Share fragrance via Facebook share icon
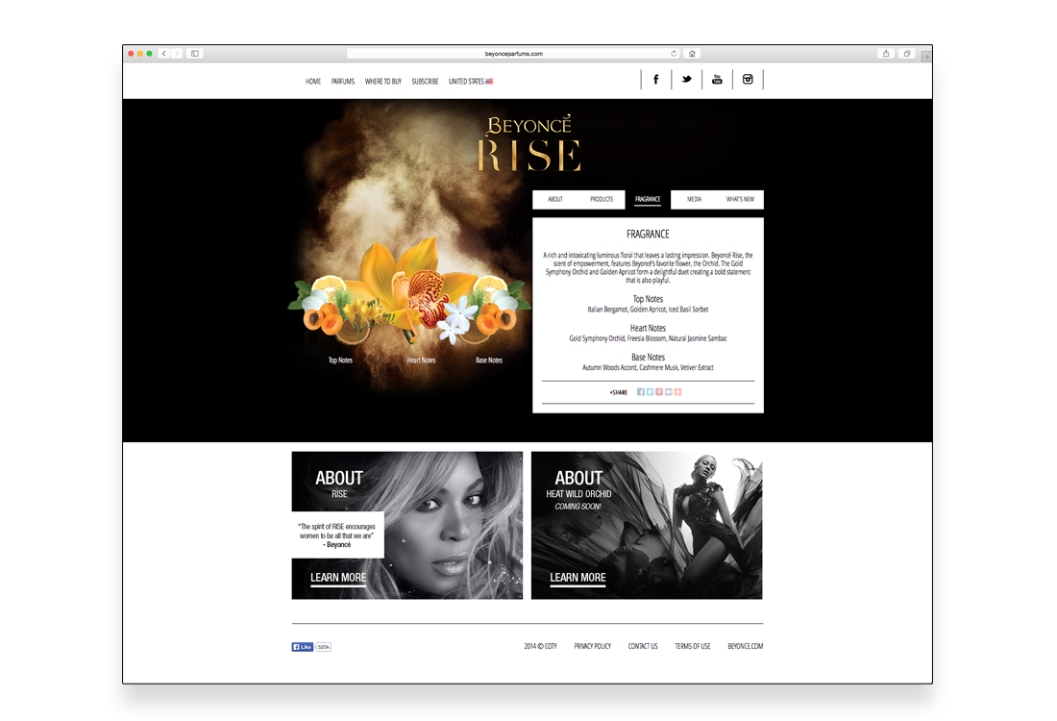 point(640,392)
